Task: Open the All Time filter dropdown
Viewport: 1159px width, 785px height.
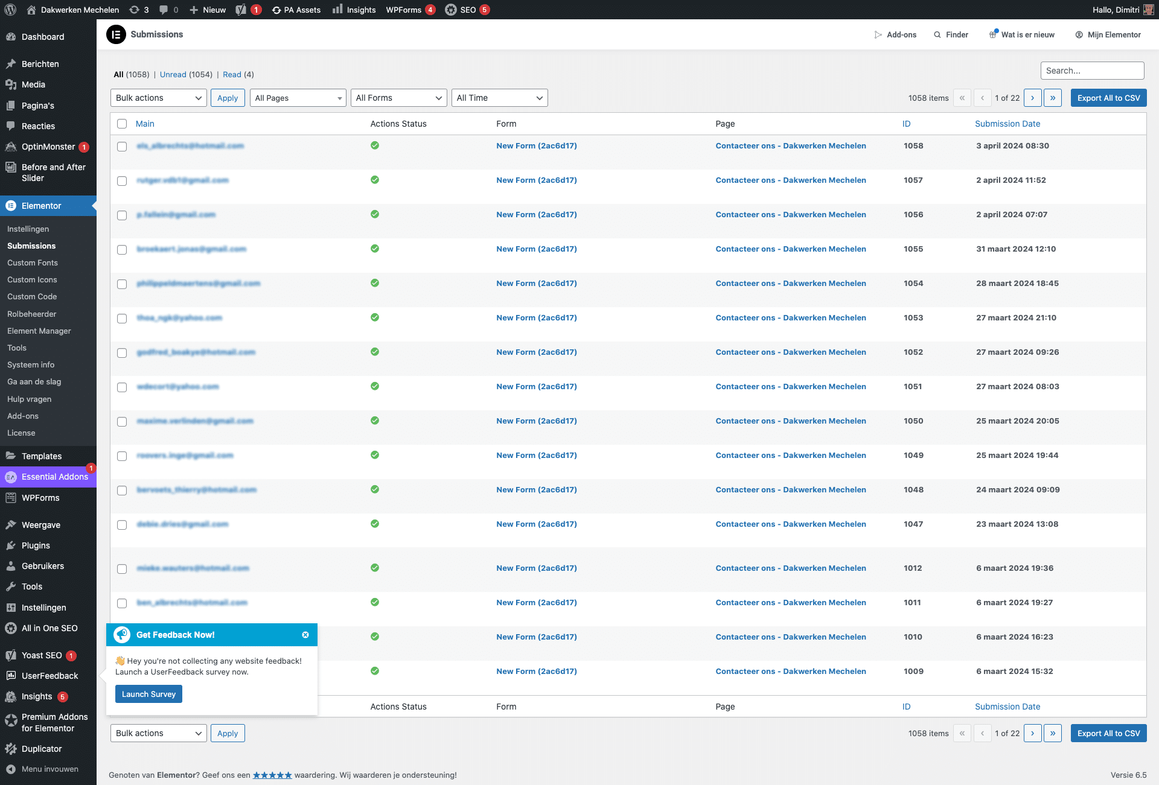Action: (x=500, y=98)
